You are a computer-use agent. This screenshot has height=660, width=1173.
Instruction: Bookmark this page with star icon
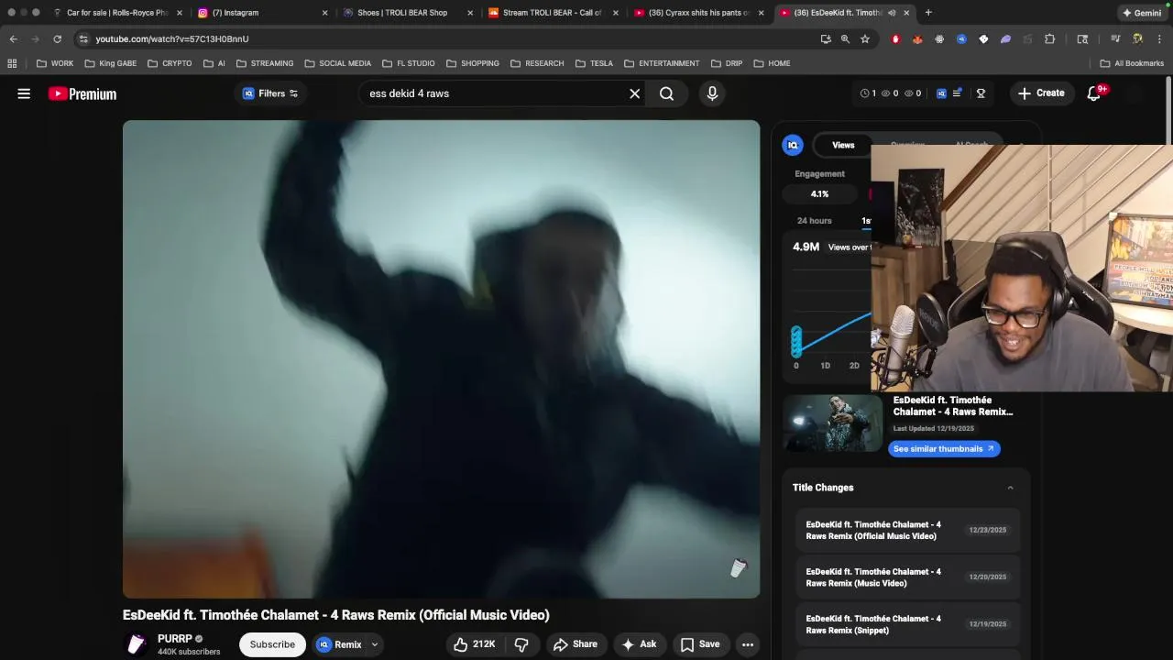pos(865,39)
